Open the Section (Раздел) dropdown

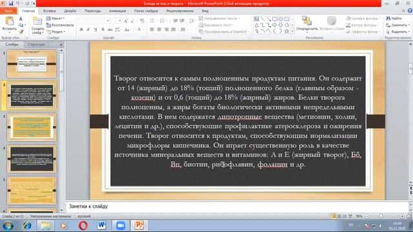click(x=56, y=32)
